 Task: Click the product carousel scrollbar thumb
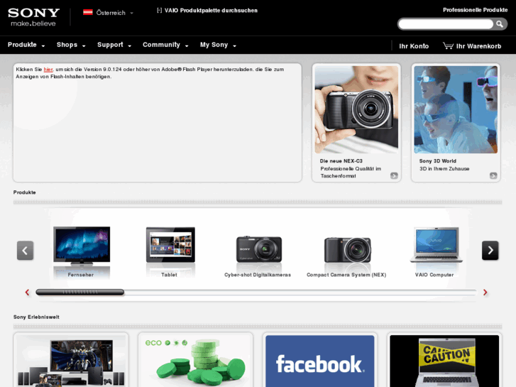[x=80, y=292]
